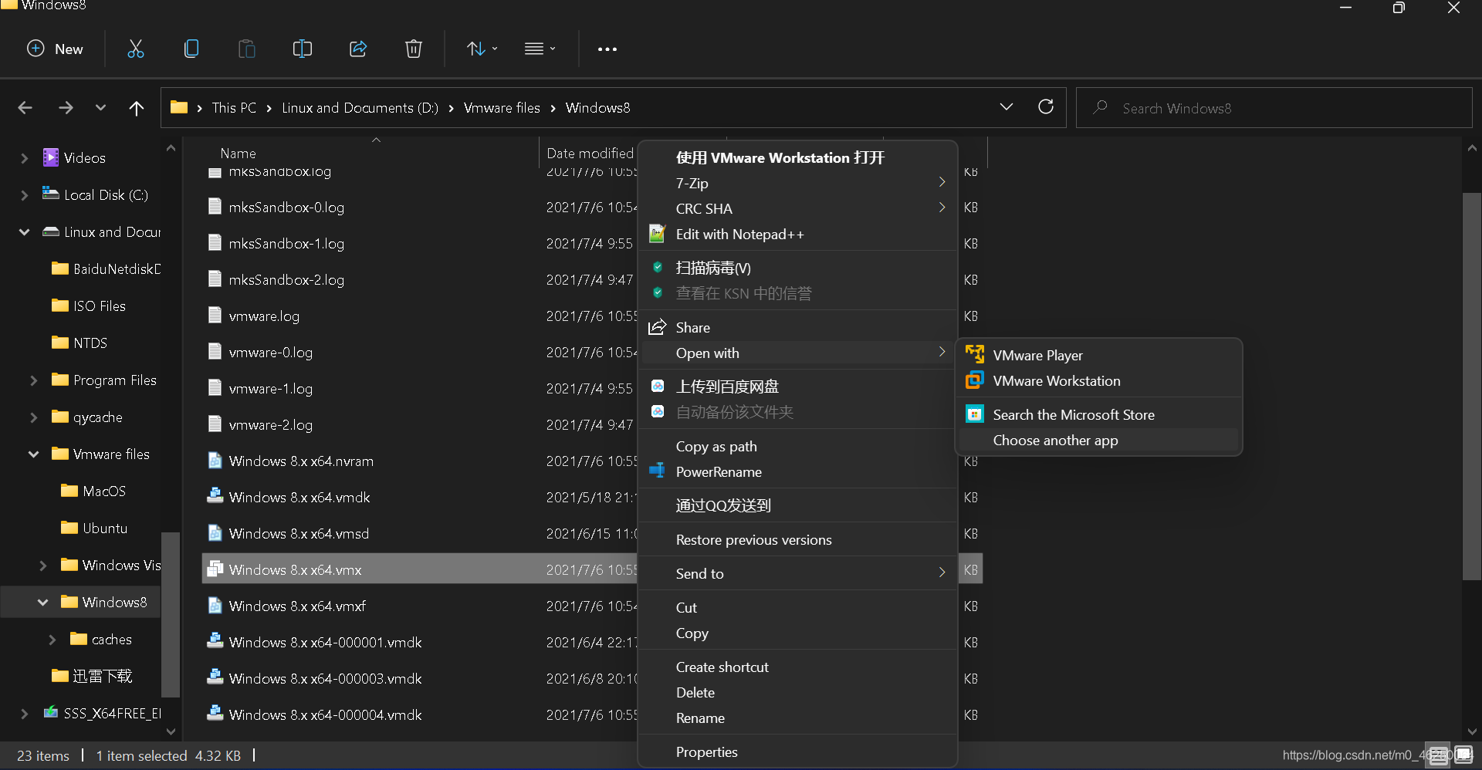The width and height of the screenshot is (1482, 770).
Task: Open the View layout options dropdown
Action: [x=540, y=49]
